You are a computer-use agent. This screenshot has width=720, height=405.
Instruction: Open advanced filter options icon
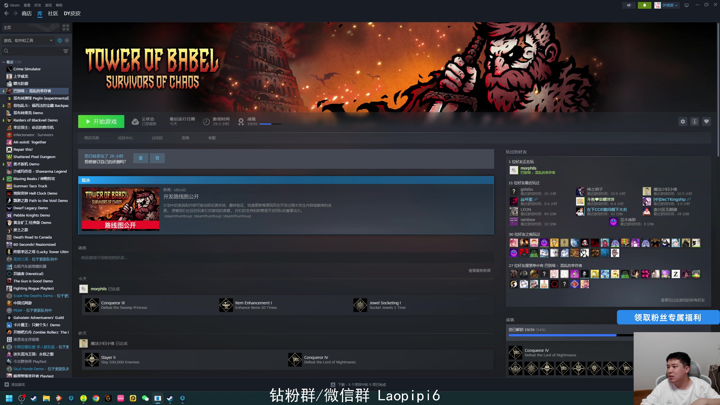66,51
